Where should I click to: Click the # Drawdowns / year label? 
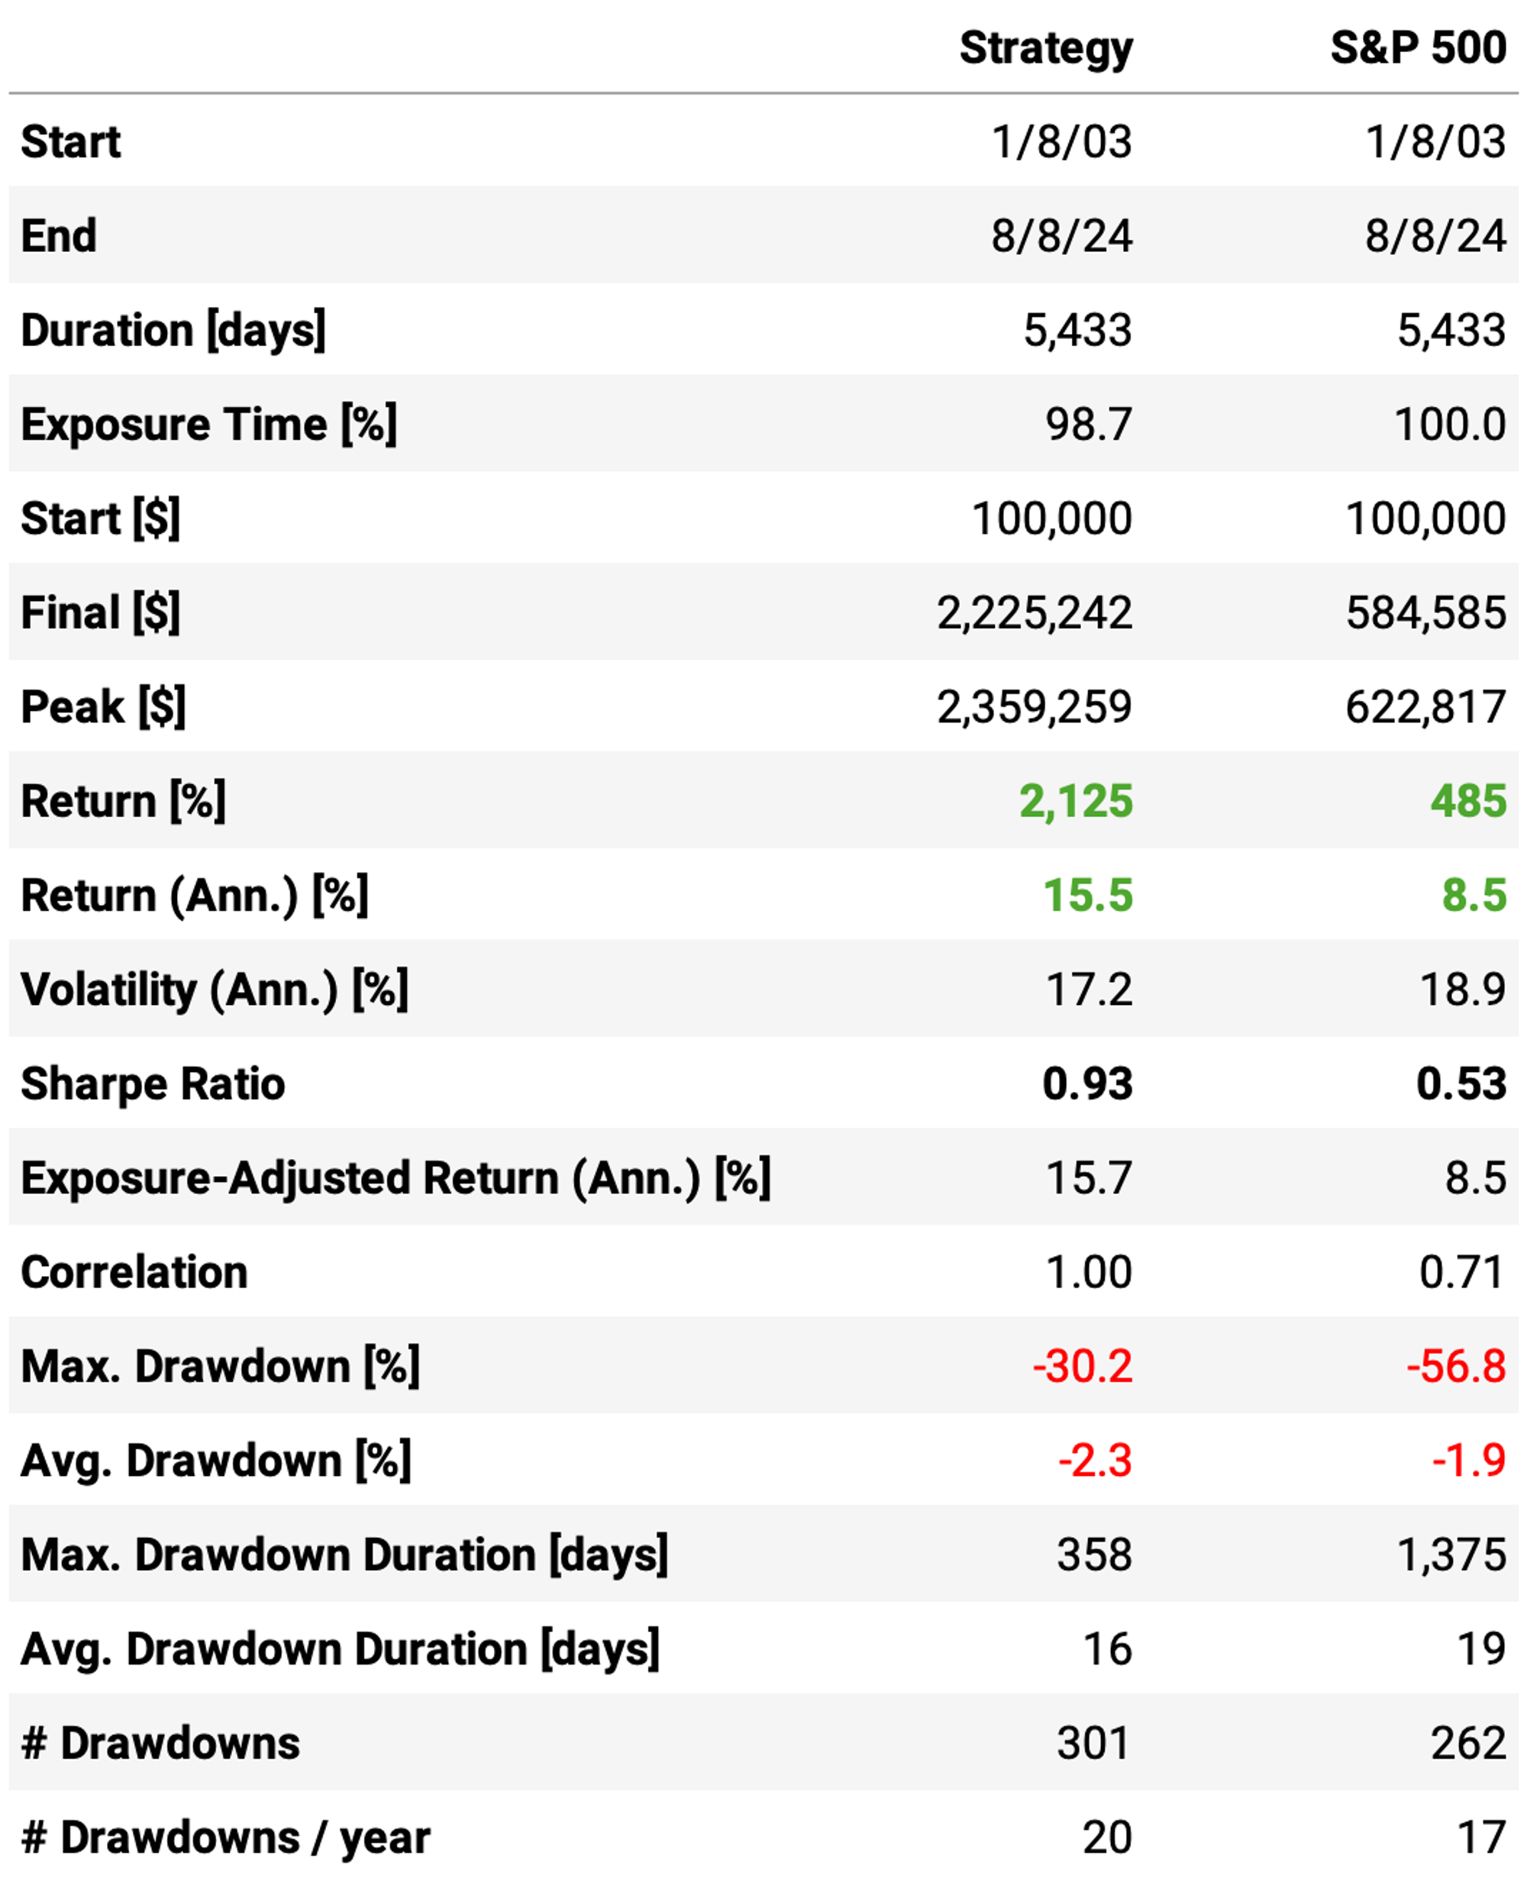pyautogui.click(x=226, y=1837)
